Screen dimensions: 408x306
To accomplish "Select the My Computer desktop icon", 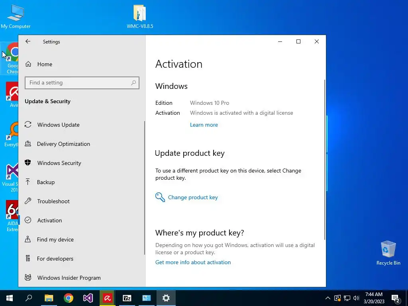I will click(16, 16).
